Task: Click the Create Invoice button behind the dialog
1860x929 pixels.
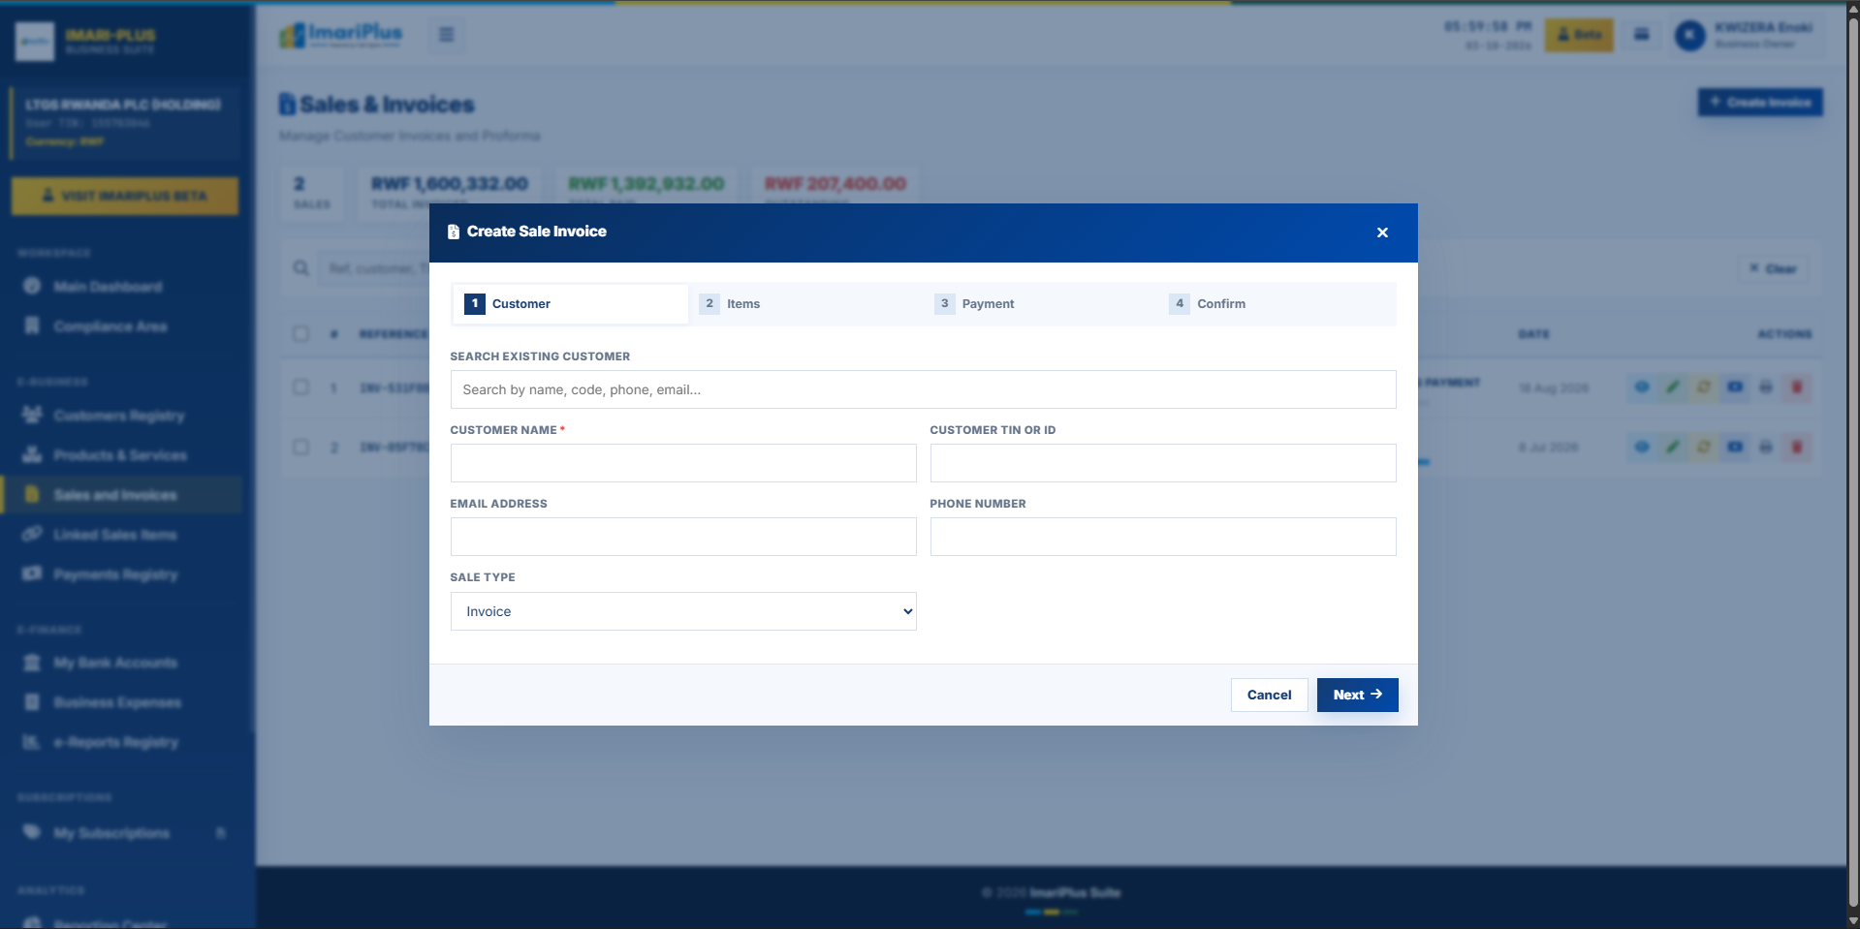Action: point(1760,103)
